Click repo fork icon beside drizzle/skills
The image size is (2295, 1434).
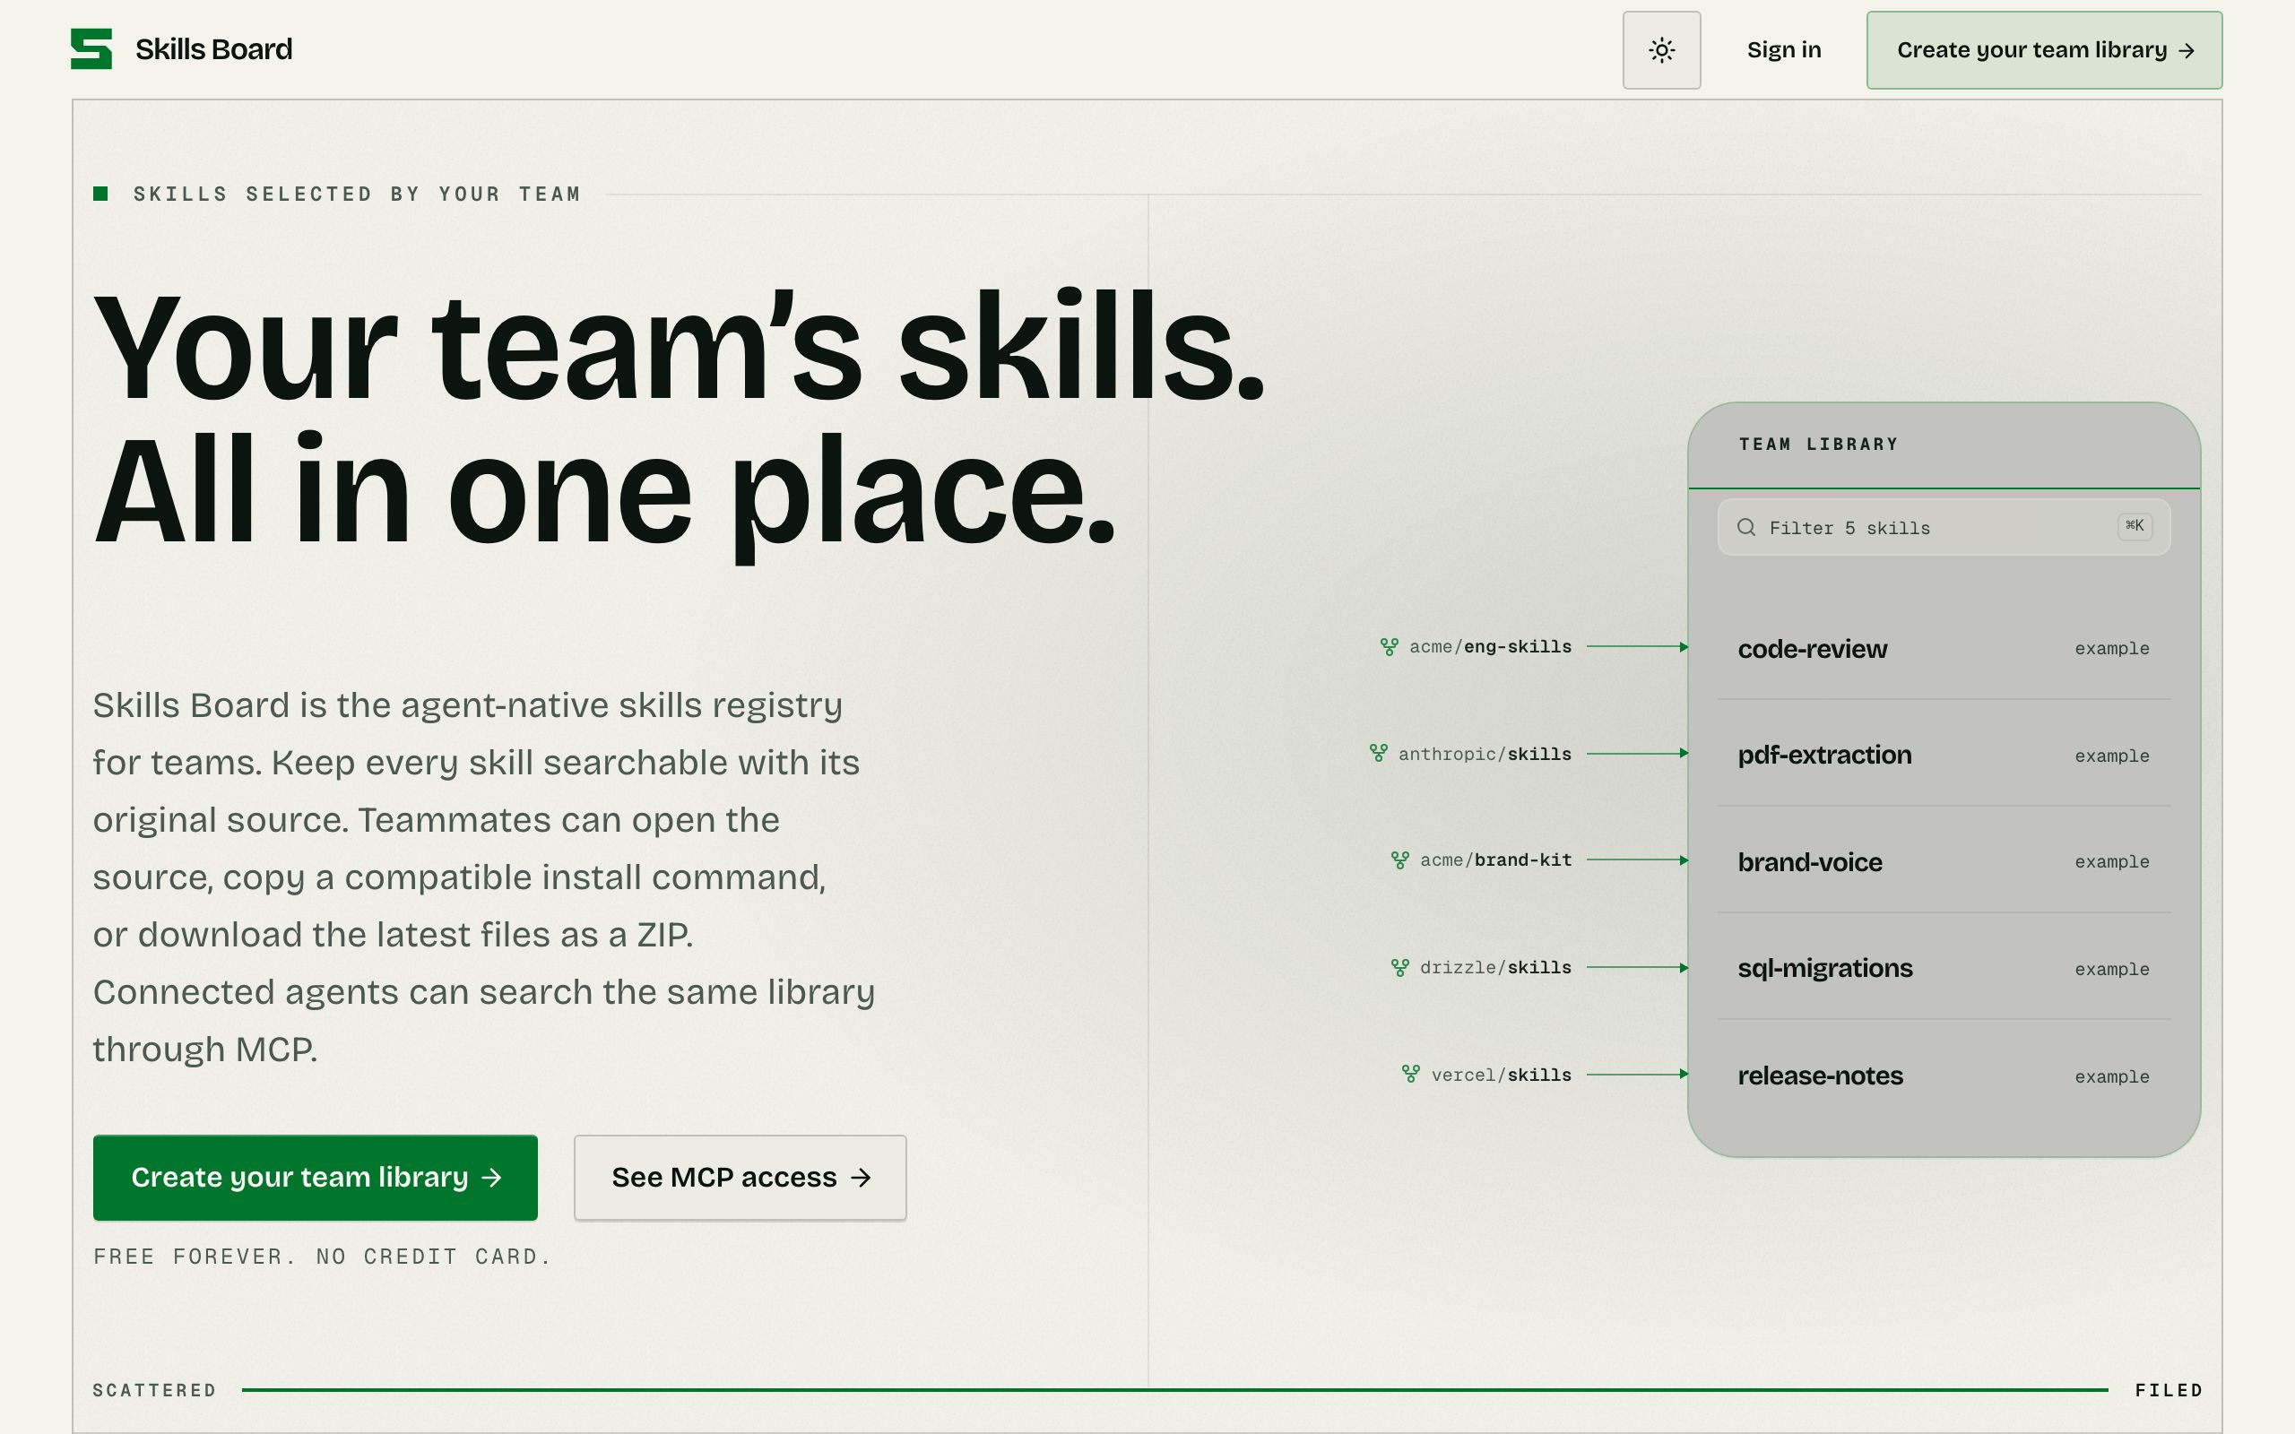pos(1399,967)
